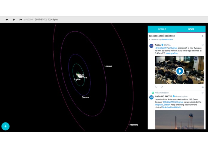Select the Saturn label
Screen dimensions: 208x148
[85, 97]
